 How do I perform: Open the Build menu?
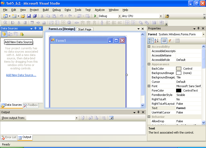point(46,10)
